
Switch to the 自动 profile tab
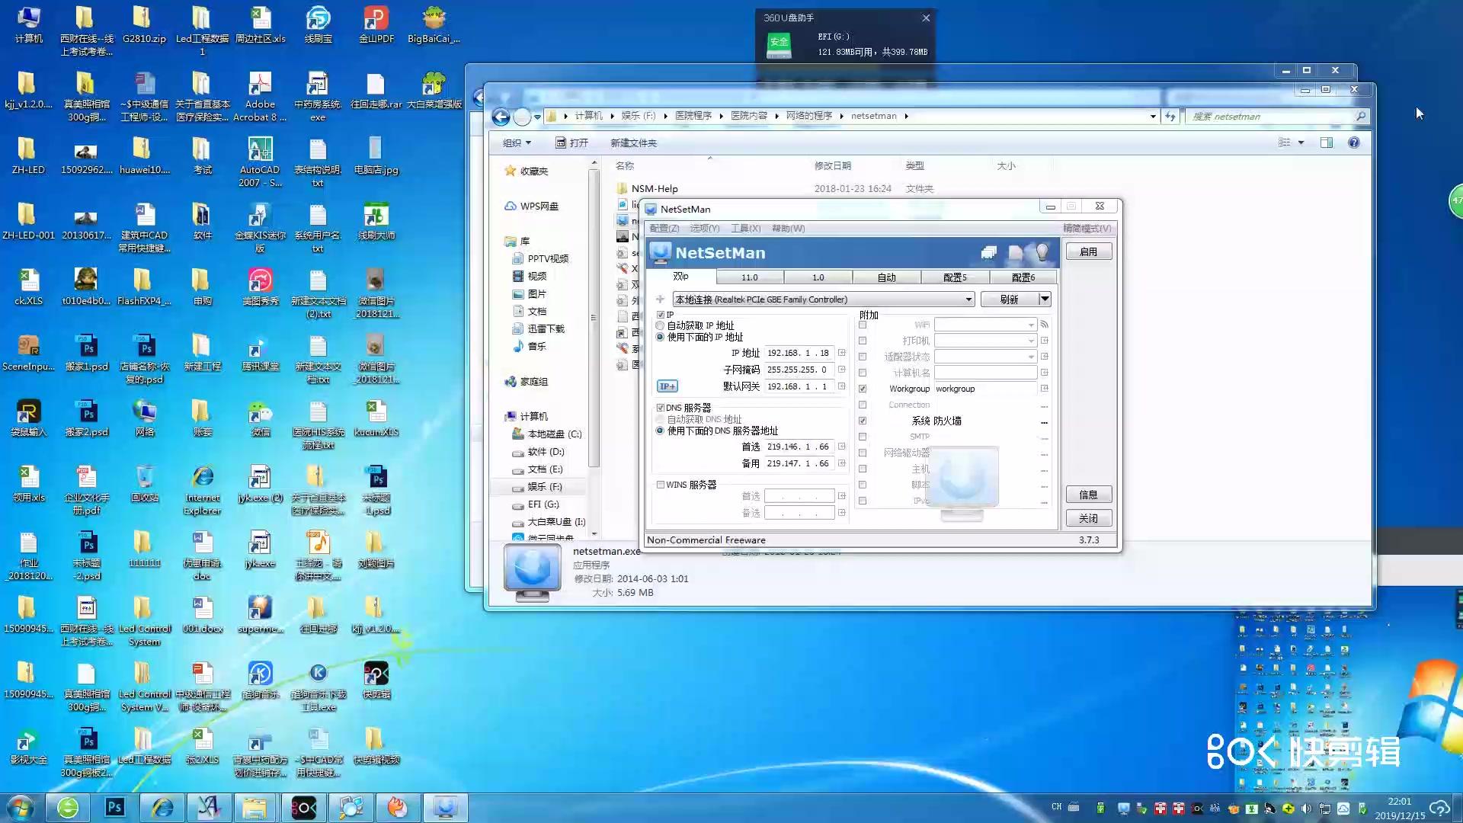click(886, 277)
